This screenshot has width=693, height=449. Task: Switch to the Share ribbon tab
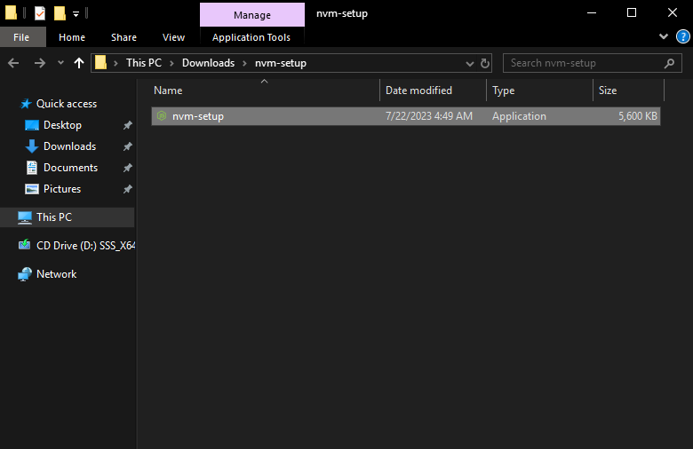(x=123, y=37)
